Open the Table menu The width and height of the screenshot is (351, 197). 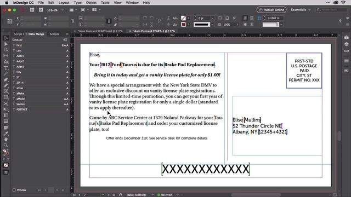[105, 3]
